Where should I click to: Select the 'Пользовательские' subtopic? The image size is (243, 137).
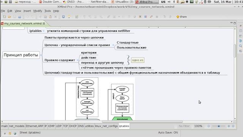pos(132,48)
